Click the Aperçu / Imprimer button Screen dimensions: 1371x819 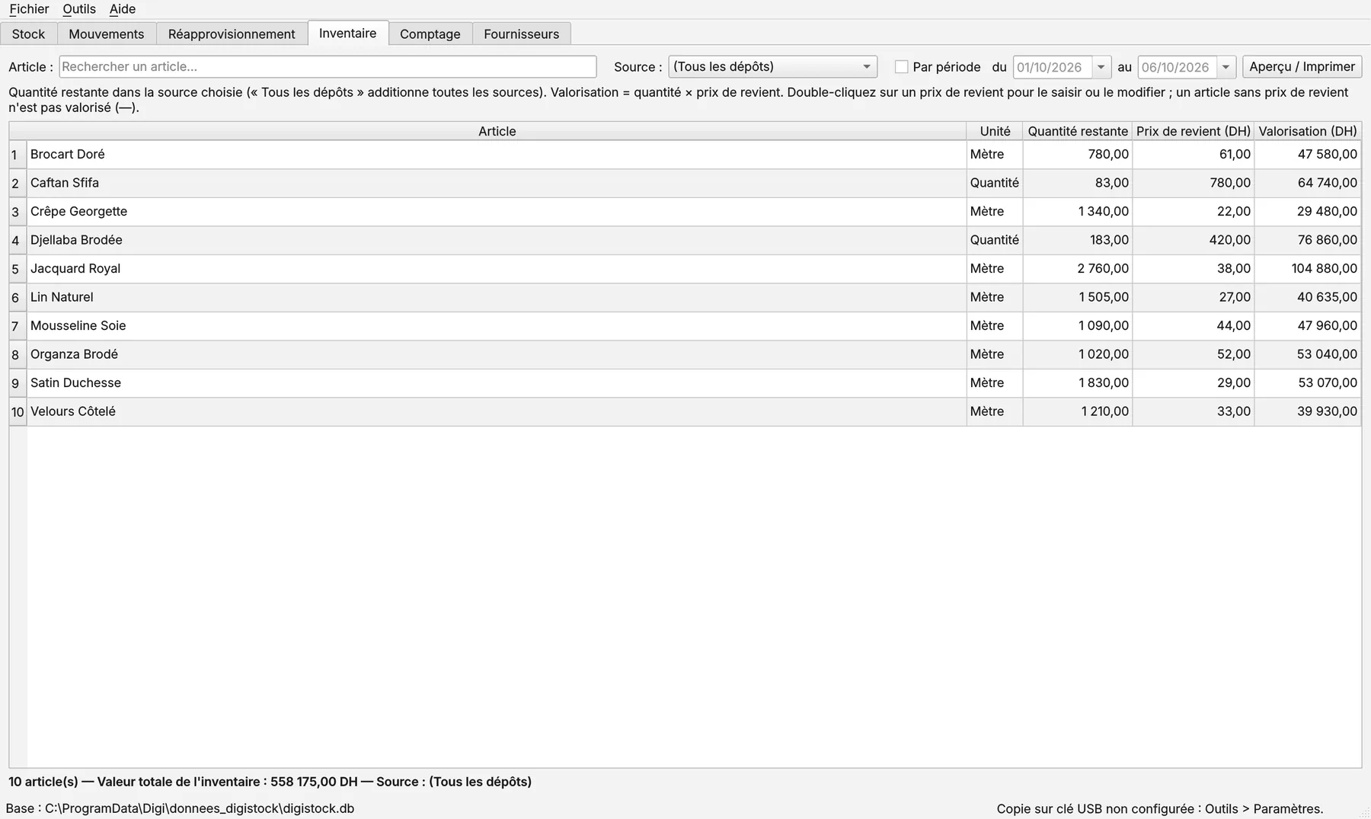[x=1302, y=67]
